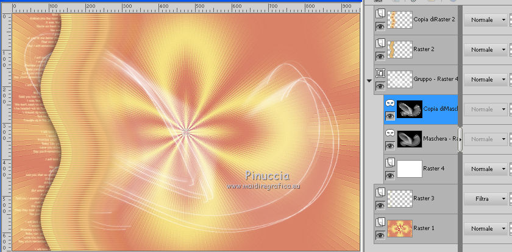Click the starburst center on the canvas image
Screen dimensions: 512x252
(x=186, y=132)
